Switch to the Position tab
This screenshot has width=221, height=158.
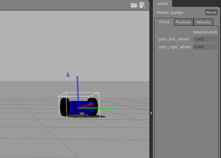click(183, 22)
